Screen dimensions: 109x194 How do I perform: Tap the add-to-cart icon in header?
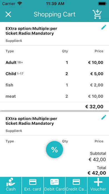[x=97, y=14]
